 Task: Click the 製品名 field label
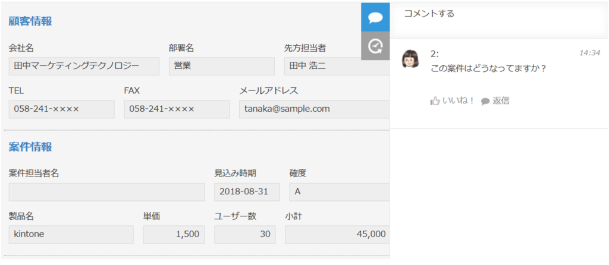point(21,216)
